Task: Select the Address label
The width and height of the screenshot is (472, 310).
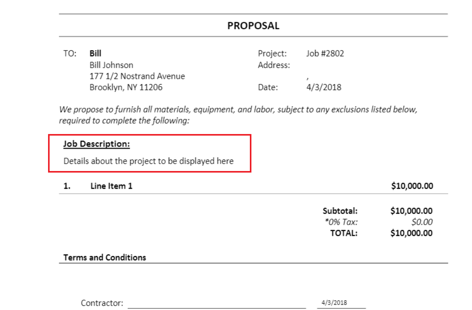Action: [x=274, y=65]
